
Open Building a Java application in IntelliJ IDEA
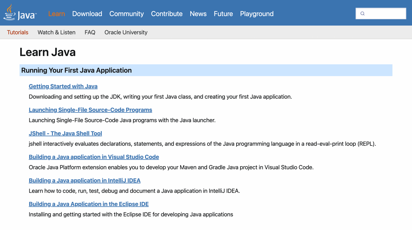[x=84, y=180]
